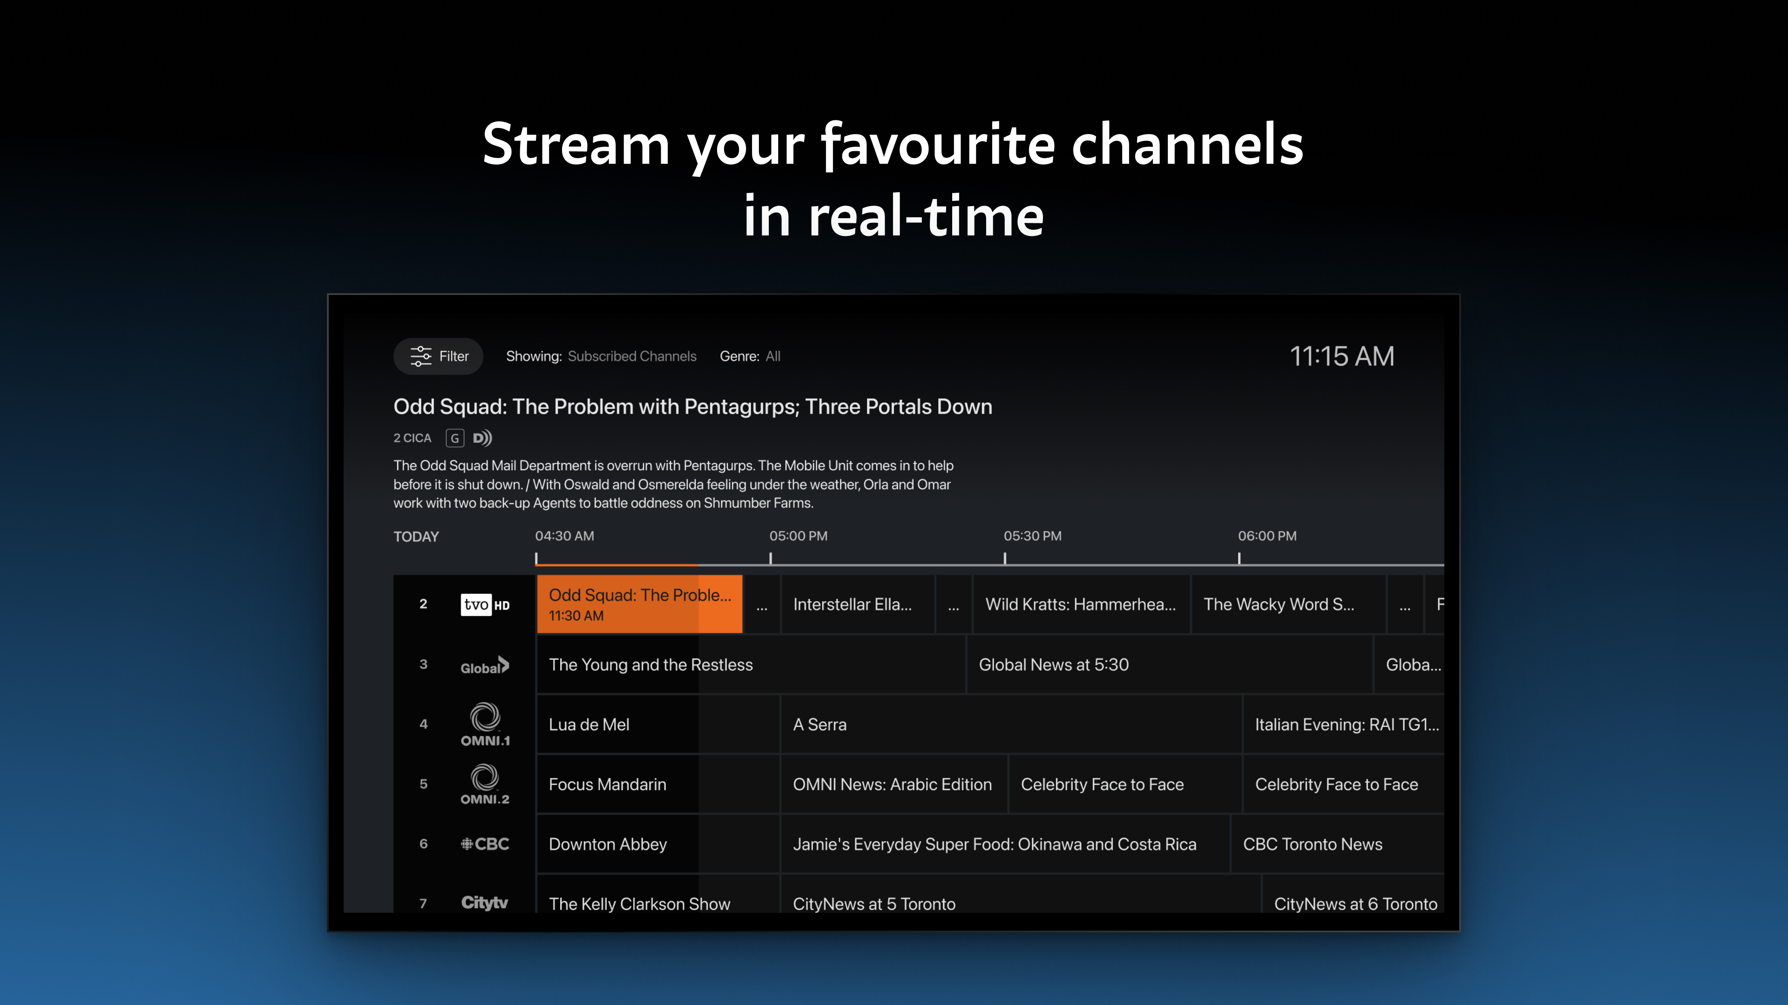
Task: Select the short program after Wacky Word
Action: (x=1405, y=605)
